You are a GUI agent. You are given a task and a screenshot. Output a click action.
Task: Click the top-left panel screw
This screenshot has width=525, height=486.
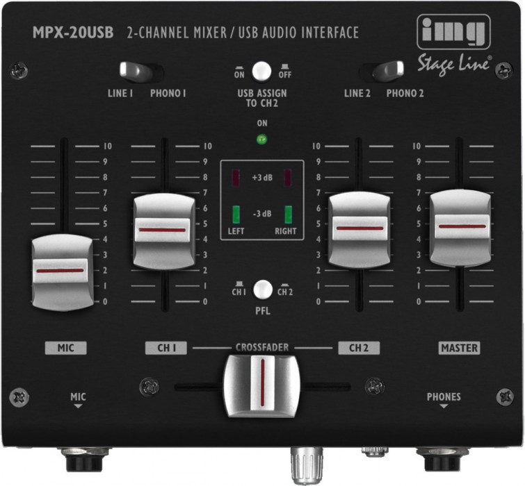pyautogui.click(x=19, y=71)
